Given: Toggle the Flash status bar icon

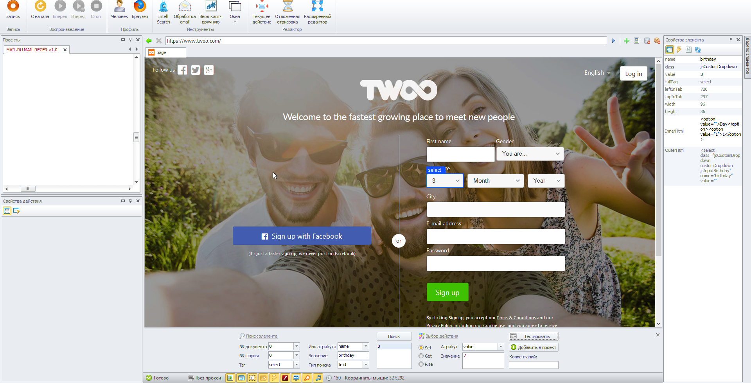Looking at the screenshot, I should pyautogui.click(x=285, y=378).
